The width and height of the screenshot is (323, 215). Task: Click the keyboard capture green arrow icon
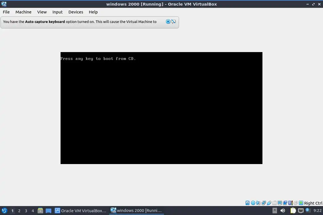301,203
